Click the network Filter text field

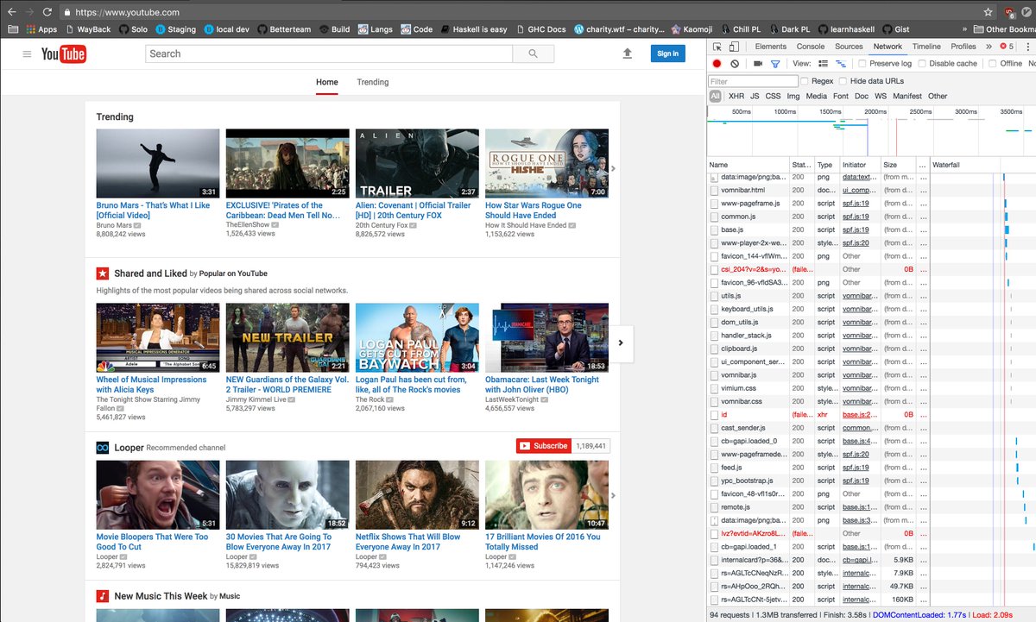[x=753, y=81]
